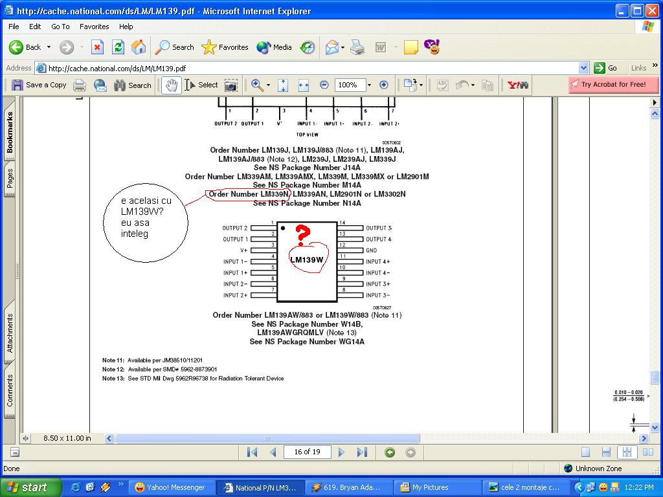Open the Pages side tab

pos(9,179)
